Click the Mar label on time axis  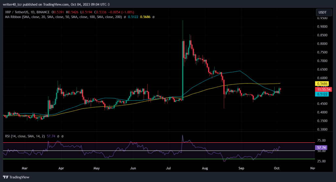point(25,168)
